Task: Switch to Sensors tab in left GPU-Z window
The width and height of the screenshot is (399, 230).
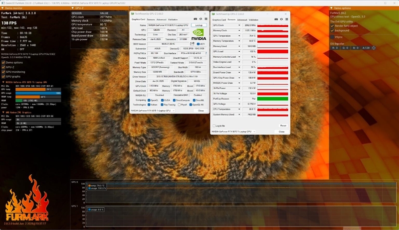Action: coord(151,19)
